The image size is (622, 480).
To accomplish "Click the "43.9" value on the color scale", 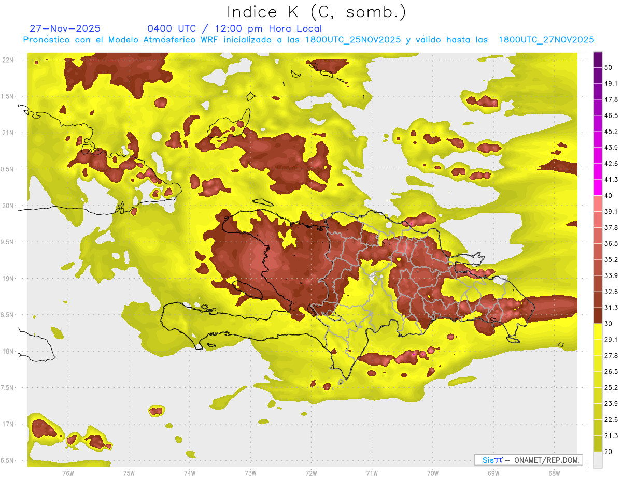I will [612, 148].
